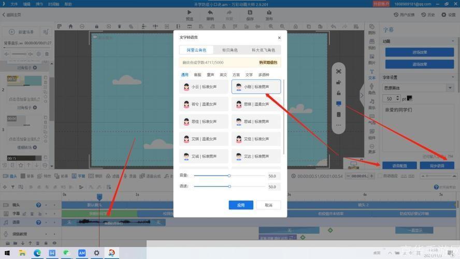The width and height of the screenshot is (460, 259).
Task: Choose the 若兮 gentle female voice
Action: coord(204,104)
